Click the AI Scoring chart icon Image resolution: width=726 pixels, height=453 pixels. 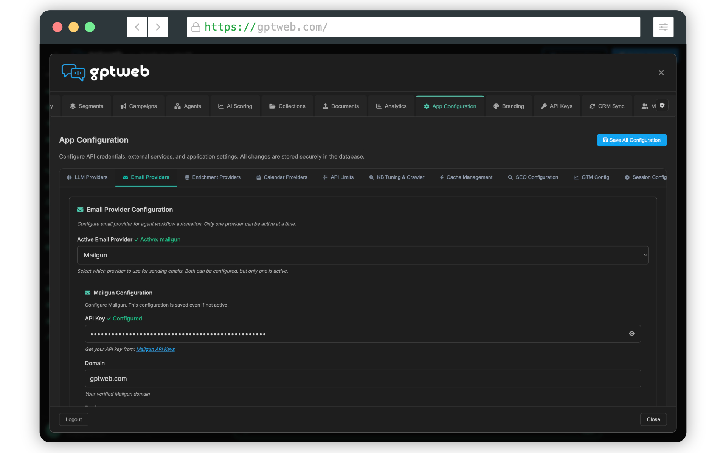(221, 106)
